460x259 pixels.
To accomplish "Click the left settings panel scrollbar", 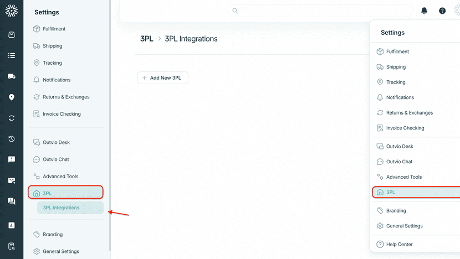I will tap(110, 126).
